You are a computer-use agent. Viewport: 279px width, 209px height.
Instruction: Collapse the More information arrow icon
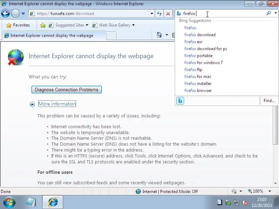[x=32, y=104]
